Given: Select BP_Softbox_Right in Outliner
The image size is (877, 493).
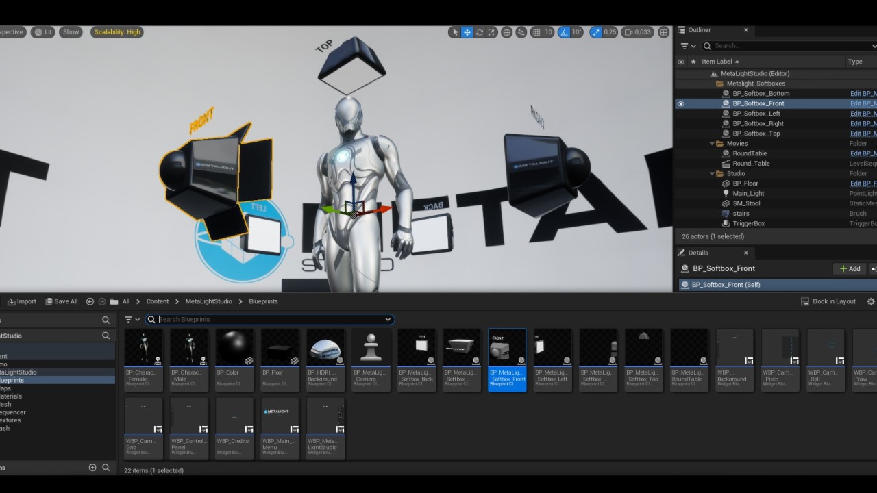Looking at the screenshot, I should click(x=758, y=124).
